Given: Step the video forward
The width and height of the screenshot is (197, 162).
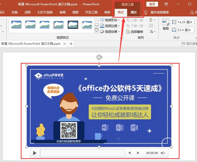Looking at the screenshot, I should (x=138, y=153).
